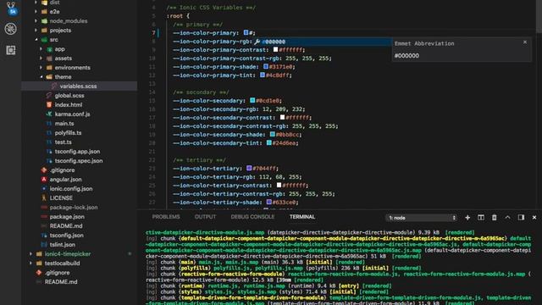Image resolution: width=542 pixels, height=305 pixels.
Task: Open variables.scss in the explorer
Action: tap(80, 86)
